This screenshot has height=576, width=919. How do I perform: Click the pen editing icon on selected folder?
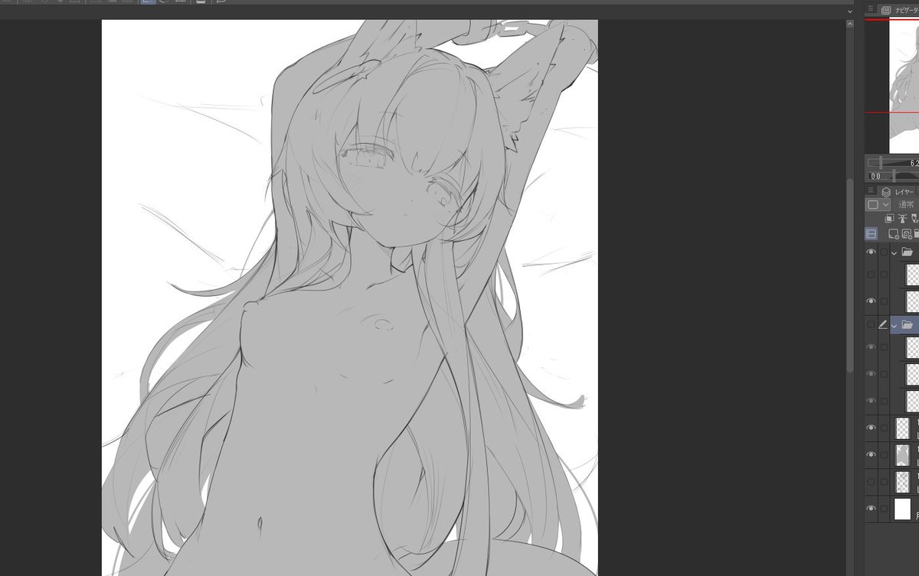(883, 324)
